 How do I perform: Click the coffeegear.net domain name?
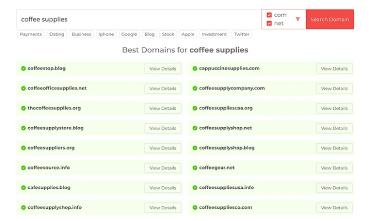[217, 167]
